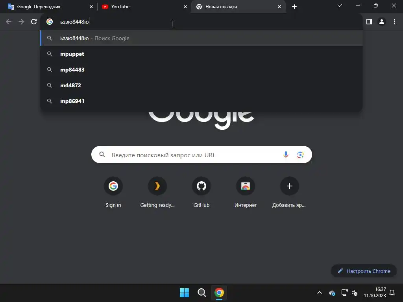Image resolution: width=403 pixels, height=302 pixels.
Task: Open the Интернет shortcut
Action: click(246, 192)
